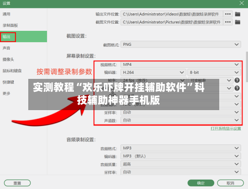Open the 录制面板 settings section
248x189 pixels.
click(10, 25)
